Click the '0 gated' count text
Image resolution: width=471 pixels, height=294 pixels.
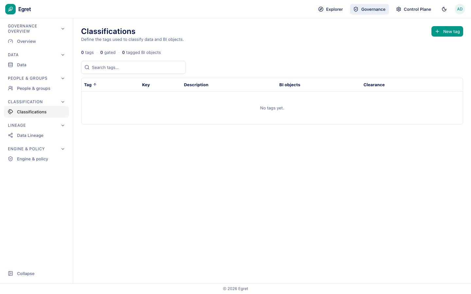(x=108, y=53)
